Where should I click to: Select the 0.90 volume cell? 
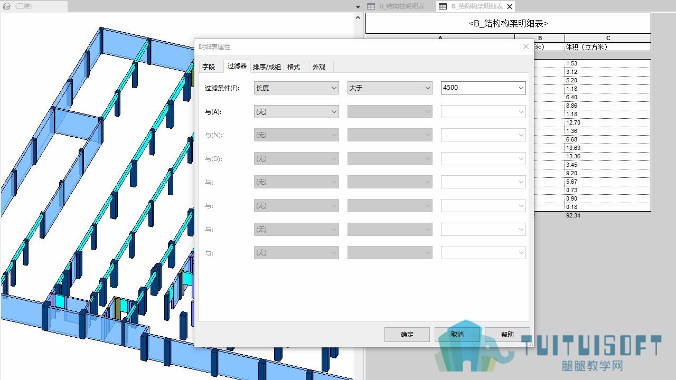coord(608,198)
